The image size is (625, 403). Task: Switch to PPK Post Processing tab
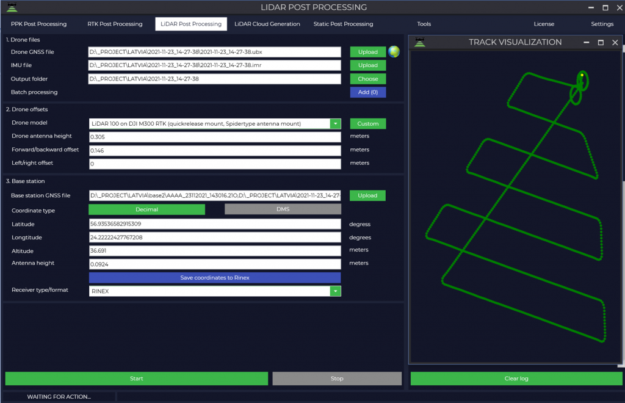tap(38, 24)
